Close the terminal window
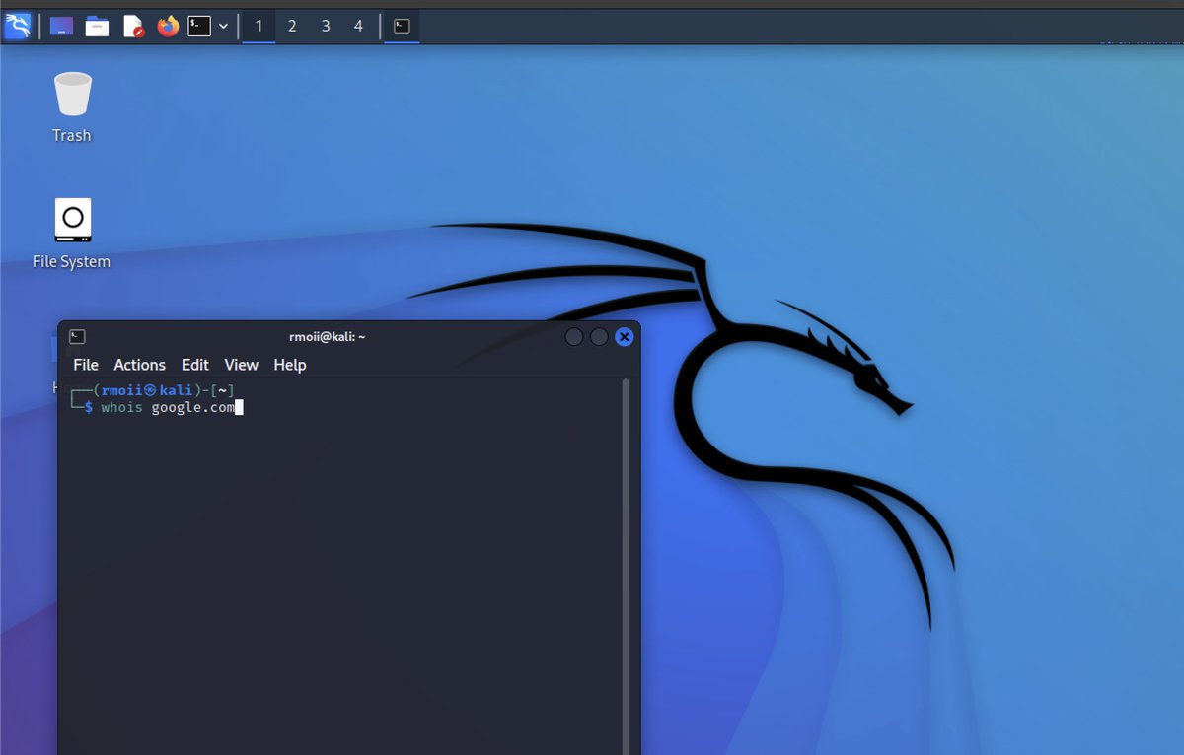The image size is (1184, 755). click(624, 337)
